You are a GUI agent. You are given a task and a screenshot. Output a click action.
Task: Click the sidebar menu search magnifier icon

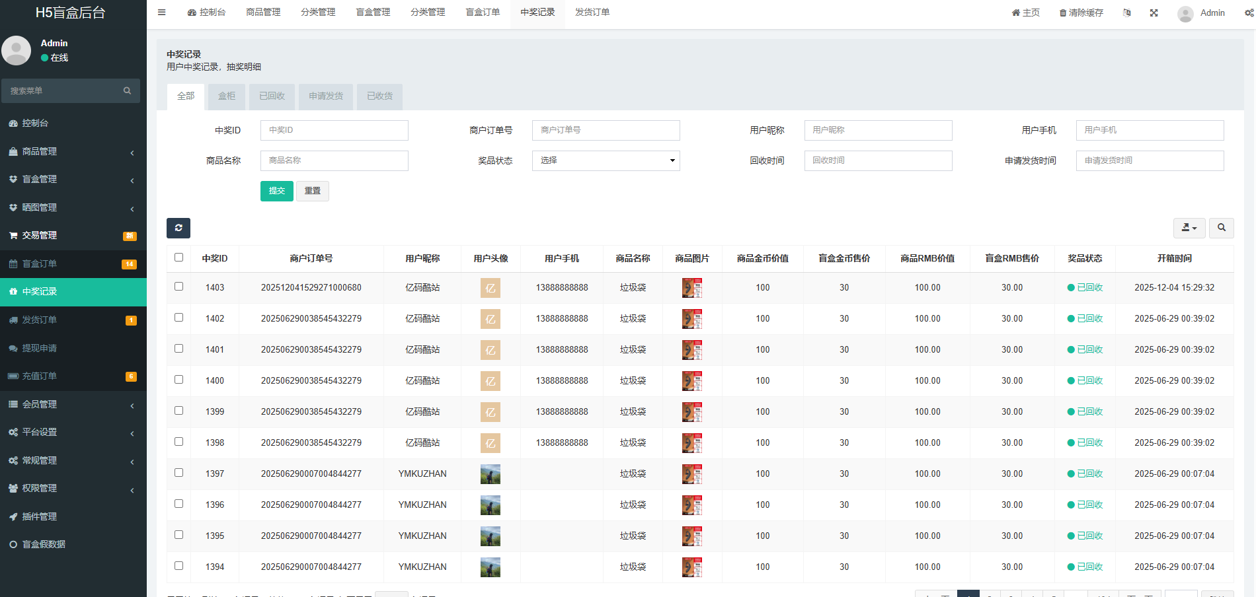pyautogui.click(x=126, y=90)
